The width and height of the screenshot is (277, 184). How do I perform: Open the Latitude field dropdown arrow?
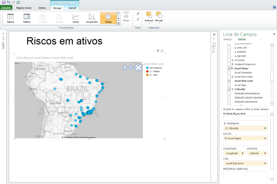point(265,153)
